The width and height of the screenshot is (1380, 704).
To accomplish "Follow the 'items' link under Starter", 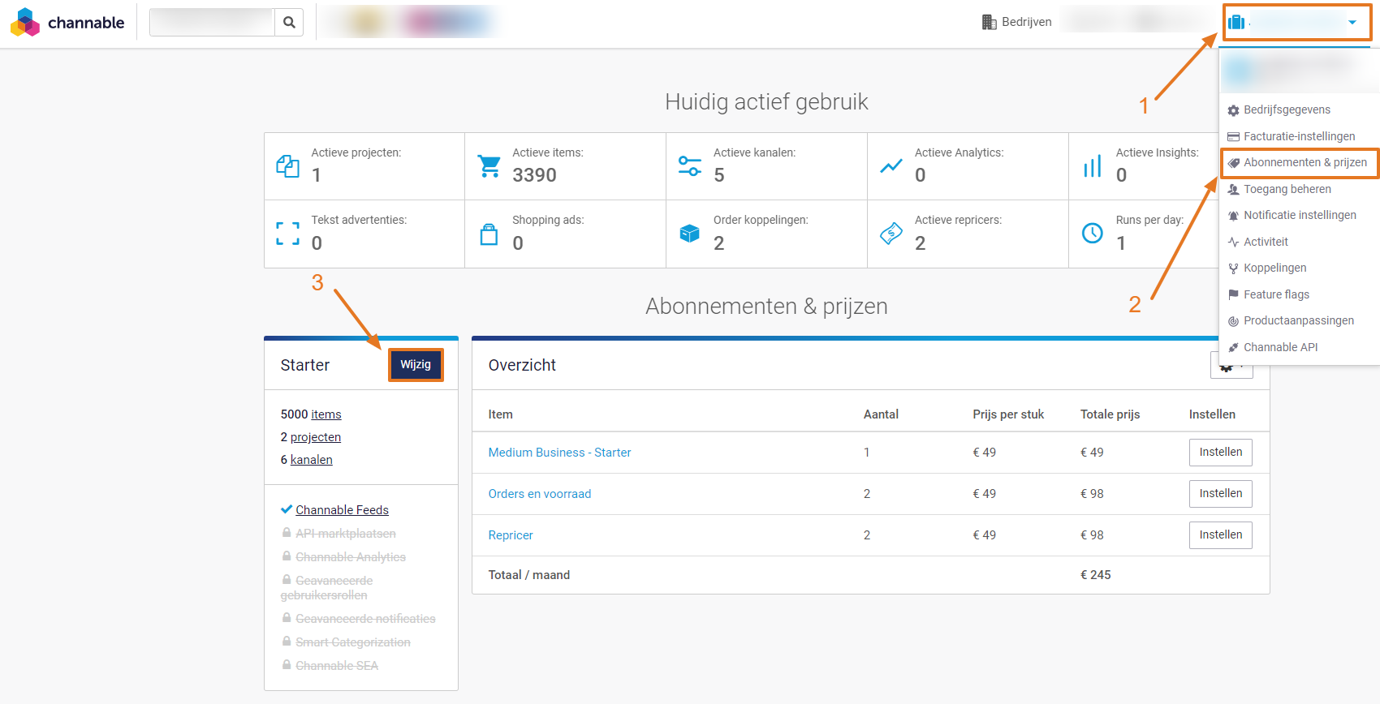I will click(x=326, y=414).
